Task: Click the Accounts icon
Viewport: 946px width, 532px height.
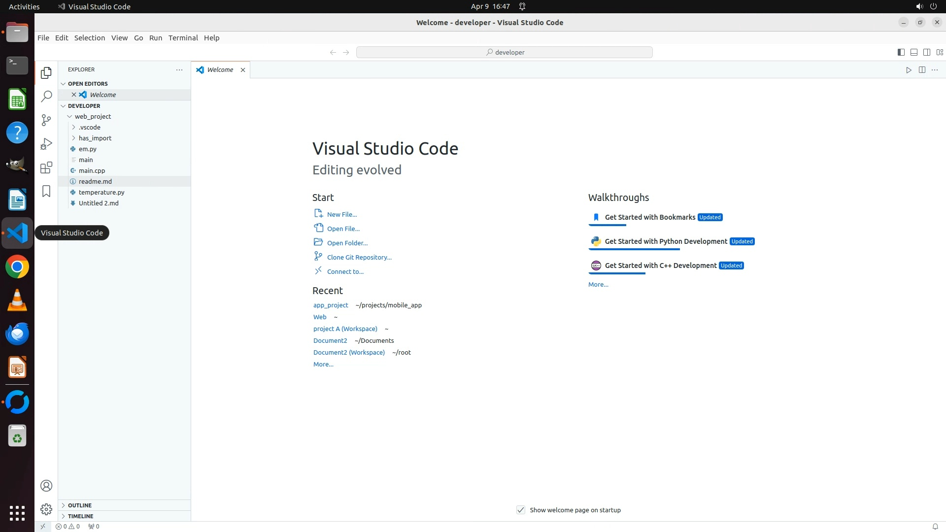Action: tap(46, 486)
